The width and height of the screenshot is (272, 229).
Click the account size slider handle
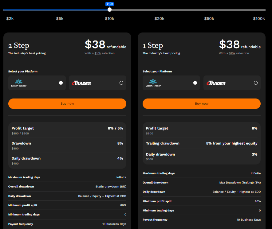pos(109,10)
